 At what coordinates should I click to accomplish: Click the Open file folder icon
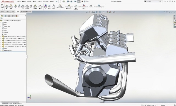click(x=64, y=1)
